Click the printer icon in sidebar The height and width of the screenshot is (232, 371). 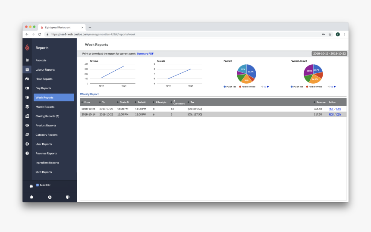tap(27, 125)
